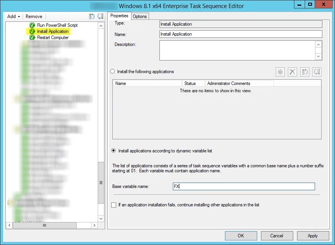Select Install the following applications radio

[112, 72]
